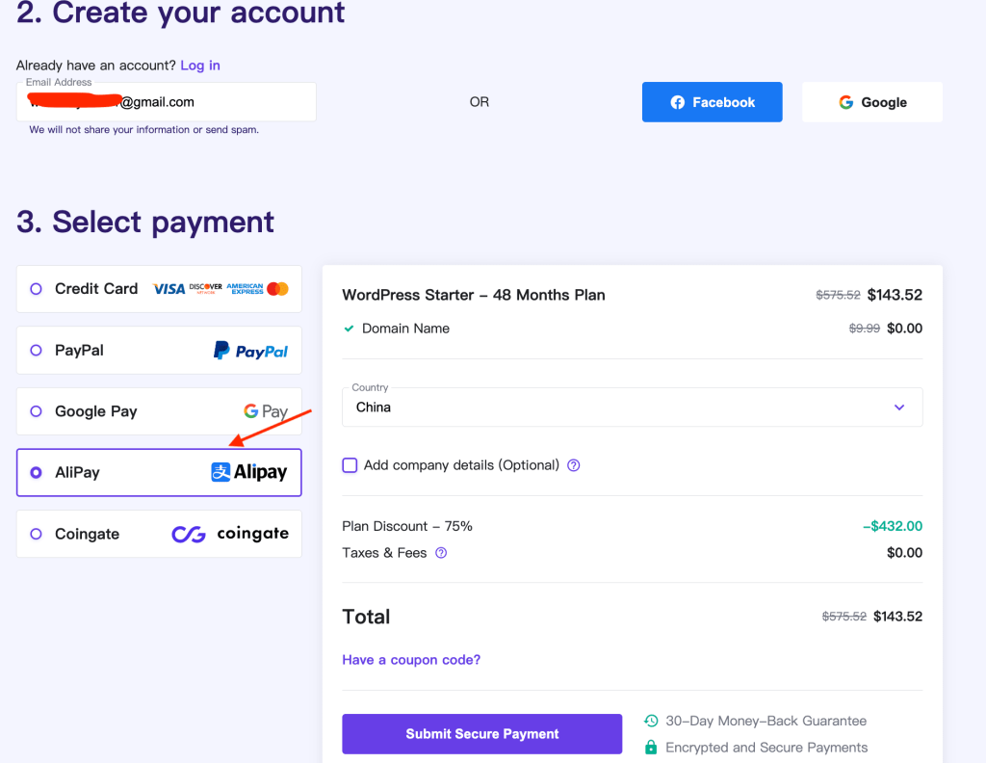986x763 pixels.
Task: Open the Log in link
Action: [x=200, y=66]
